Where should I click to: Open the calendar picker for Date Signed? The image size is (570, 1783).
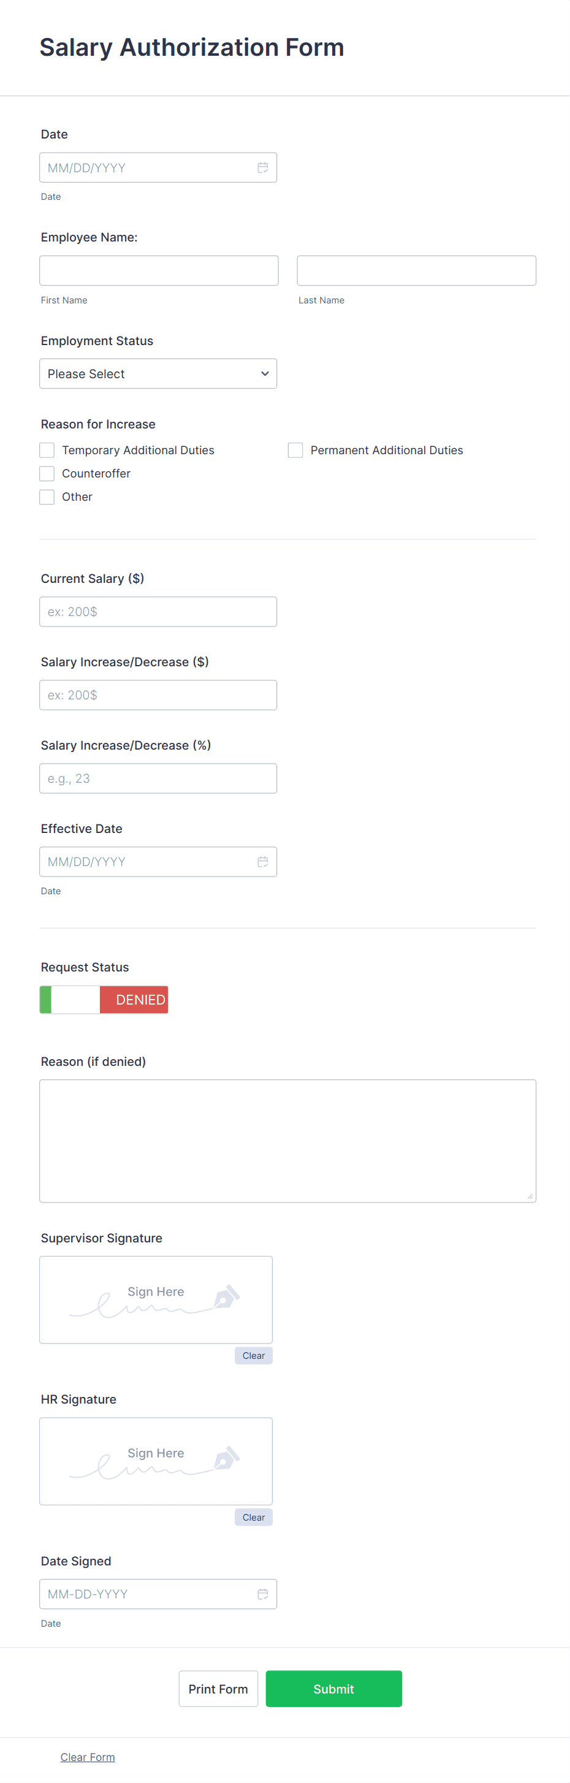pyautogui.click(x=263, y=1594)
